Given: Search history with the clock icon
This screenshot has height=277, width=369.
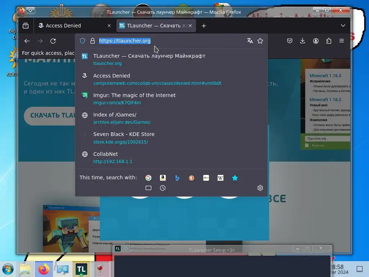Looking at the screenshot, I should pyautogui.click(x=163, y=188).
